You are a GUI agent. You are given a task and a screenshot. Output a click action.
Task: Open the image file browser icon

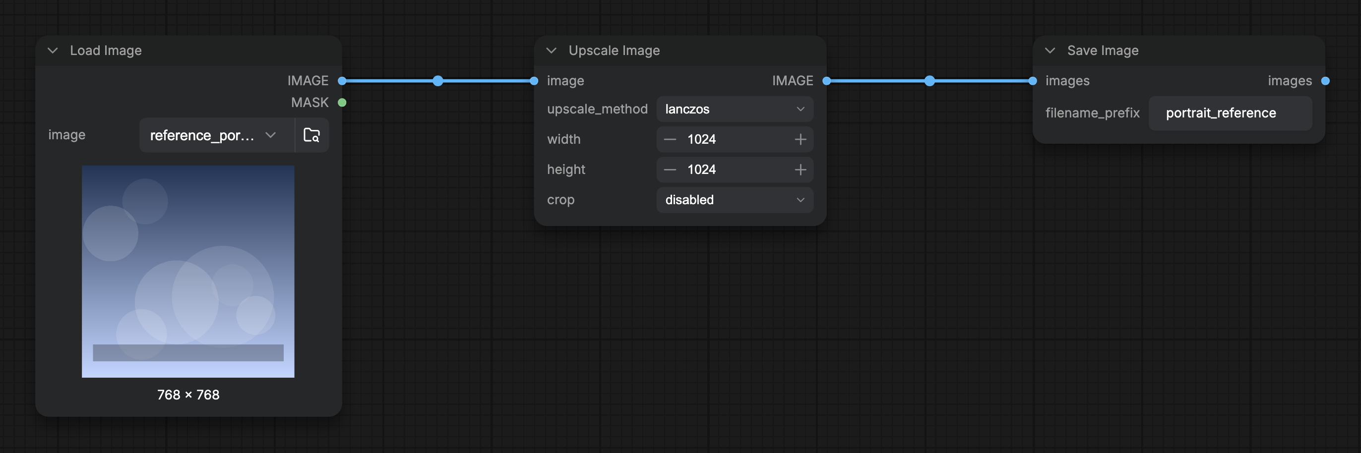pos(311,135)
